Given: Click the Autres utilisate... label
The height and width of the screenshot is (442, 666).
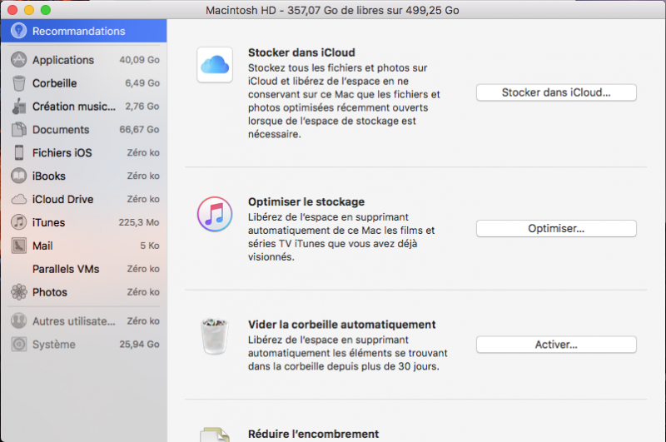Looking at the screenshot, I should [74, 321].
